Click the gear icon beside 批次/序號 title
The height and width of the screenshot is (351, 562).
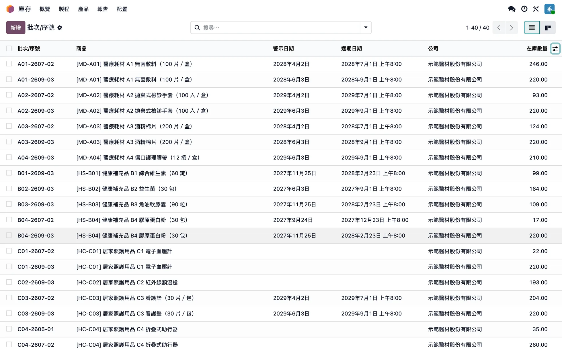pos(60,28)
